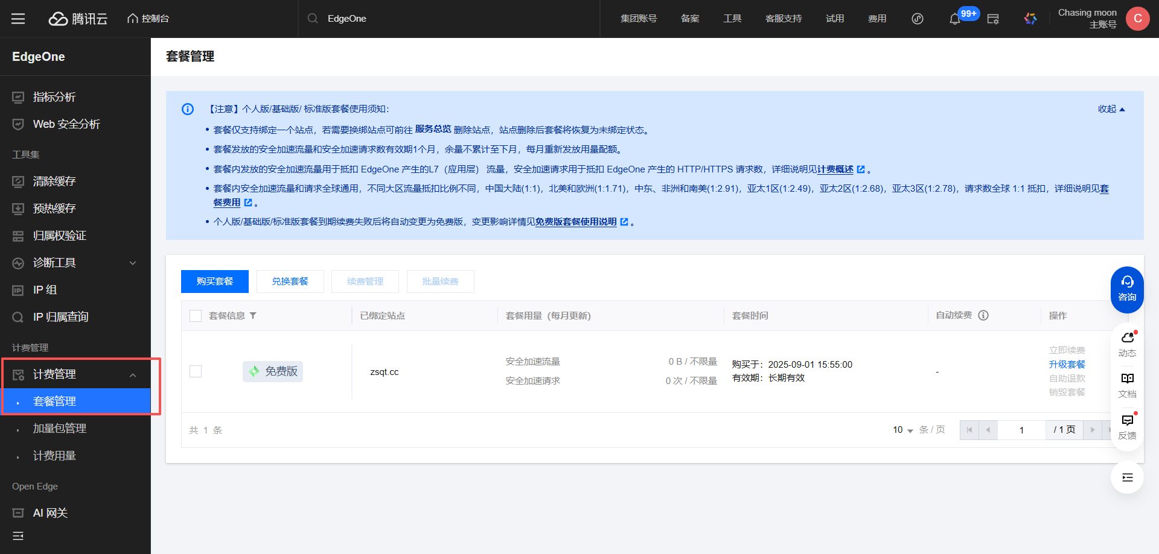Click the 续费管理 button
Viewport: 1159px width, 554px height.
click(x=365, y=282)
